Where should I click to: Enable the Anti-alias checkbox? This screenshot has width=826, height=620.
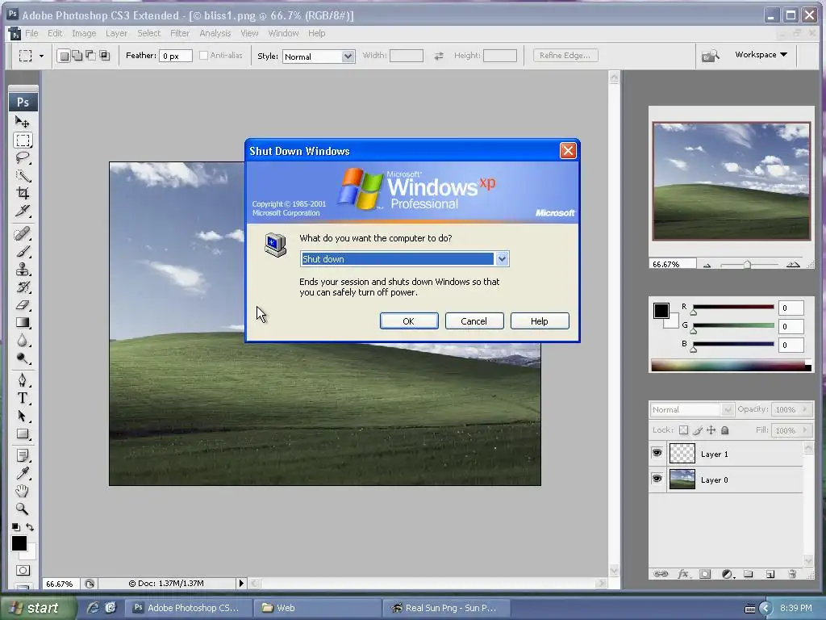[203, 56]
